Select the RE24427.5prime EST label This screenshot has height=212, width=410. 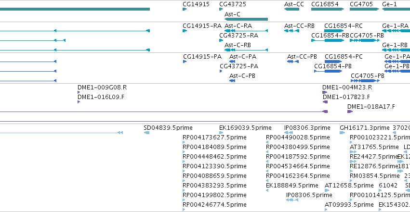pos(374,157)
